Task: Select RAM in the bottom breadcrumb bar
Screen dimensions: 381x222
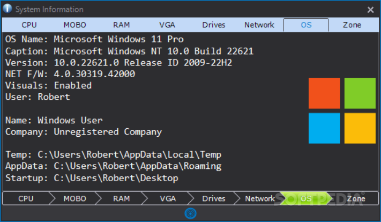Action: tap(121, 198)
